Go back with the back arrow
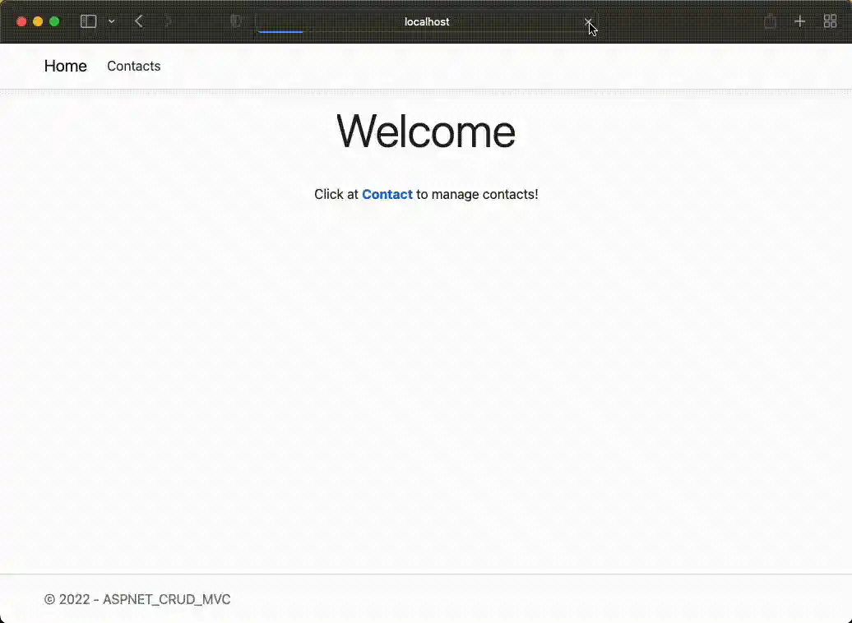Screen dimensions: 852x623 [x=138, y=21]
